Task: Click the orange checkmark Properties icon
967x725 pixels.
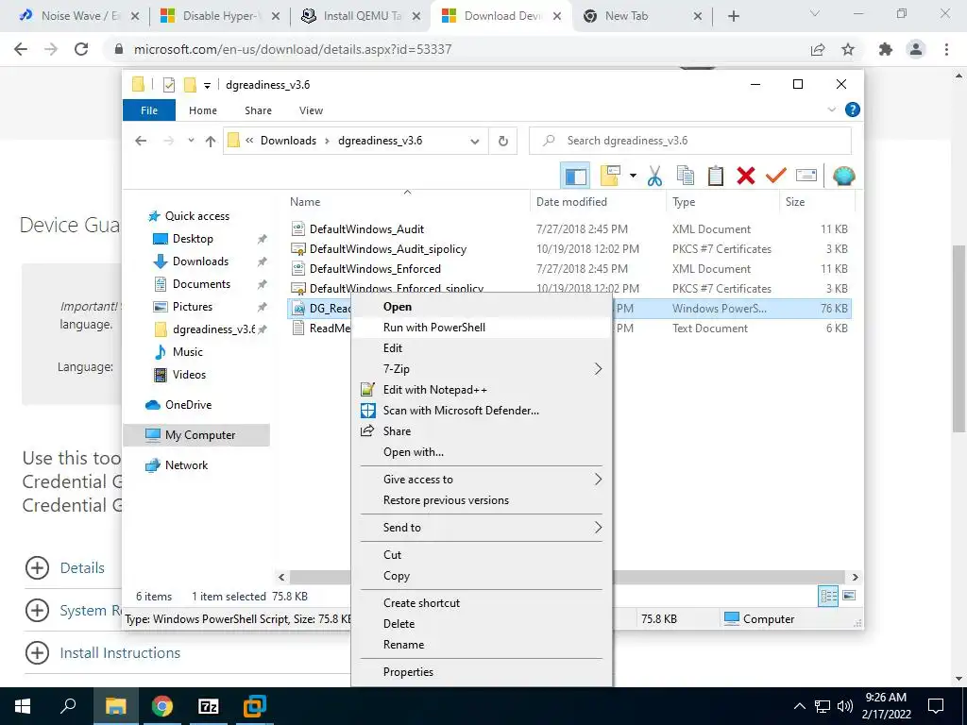Action: [776, 176]
